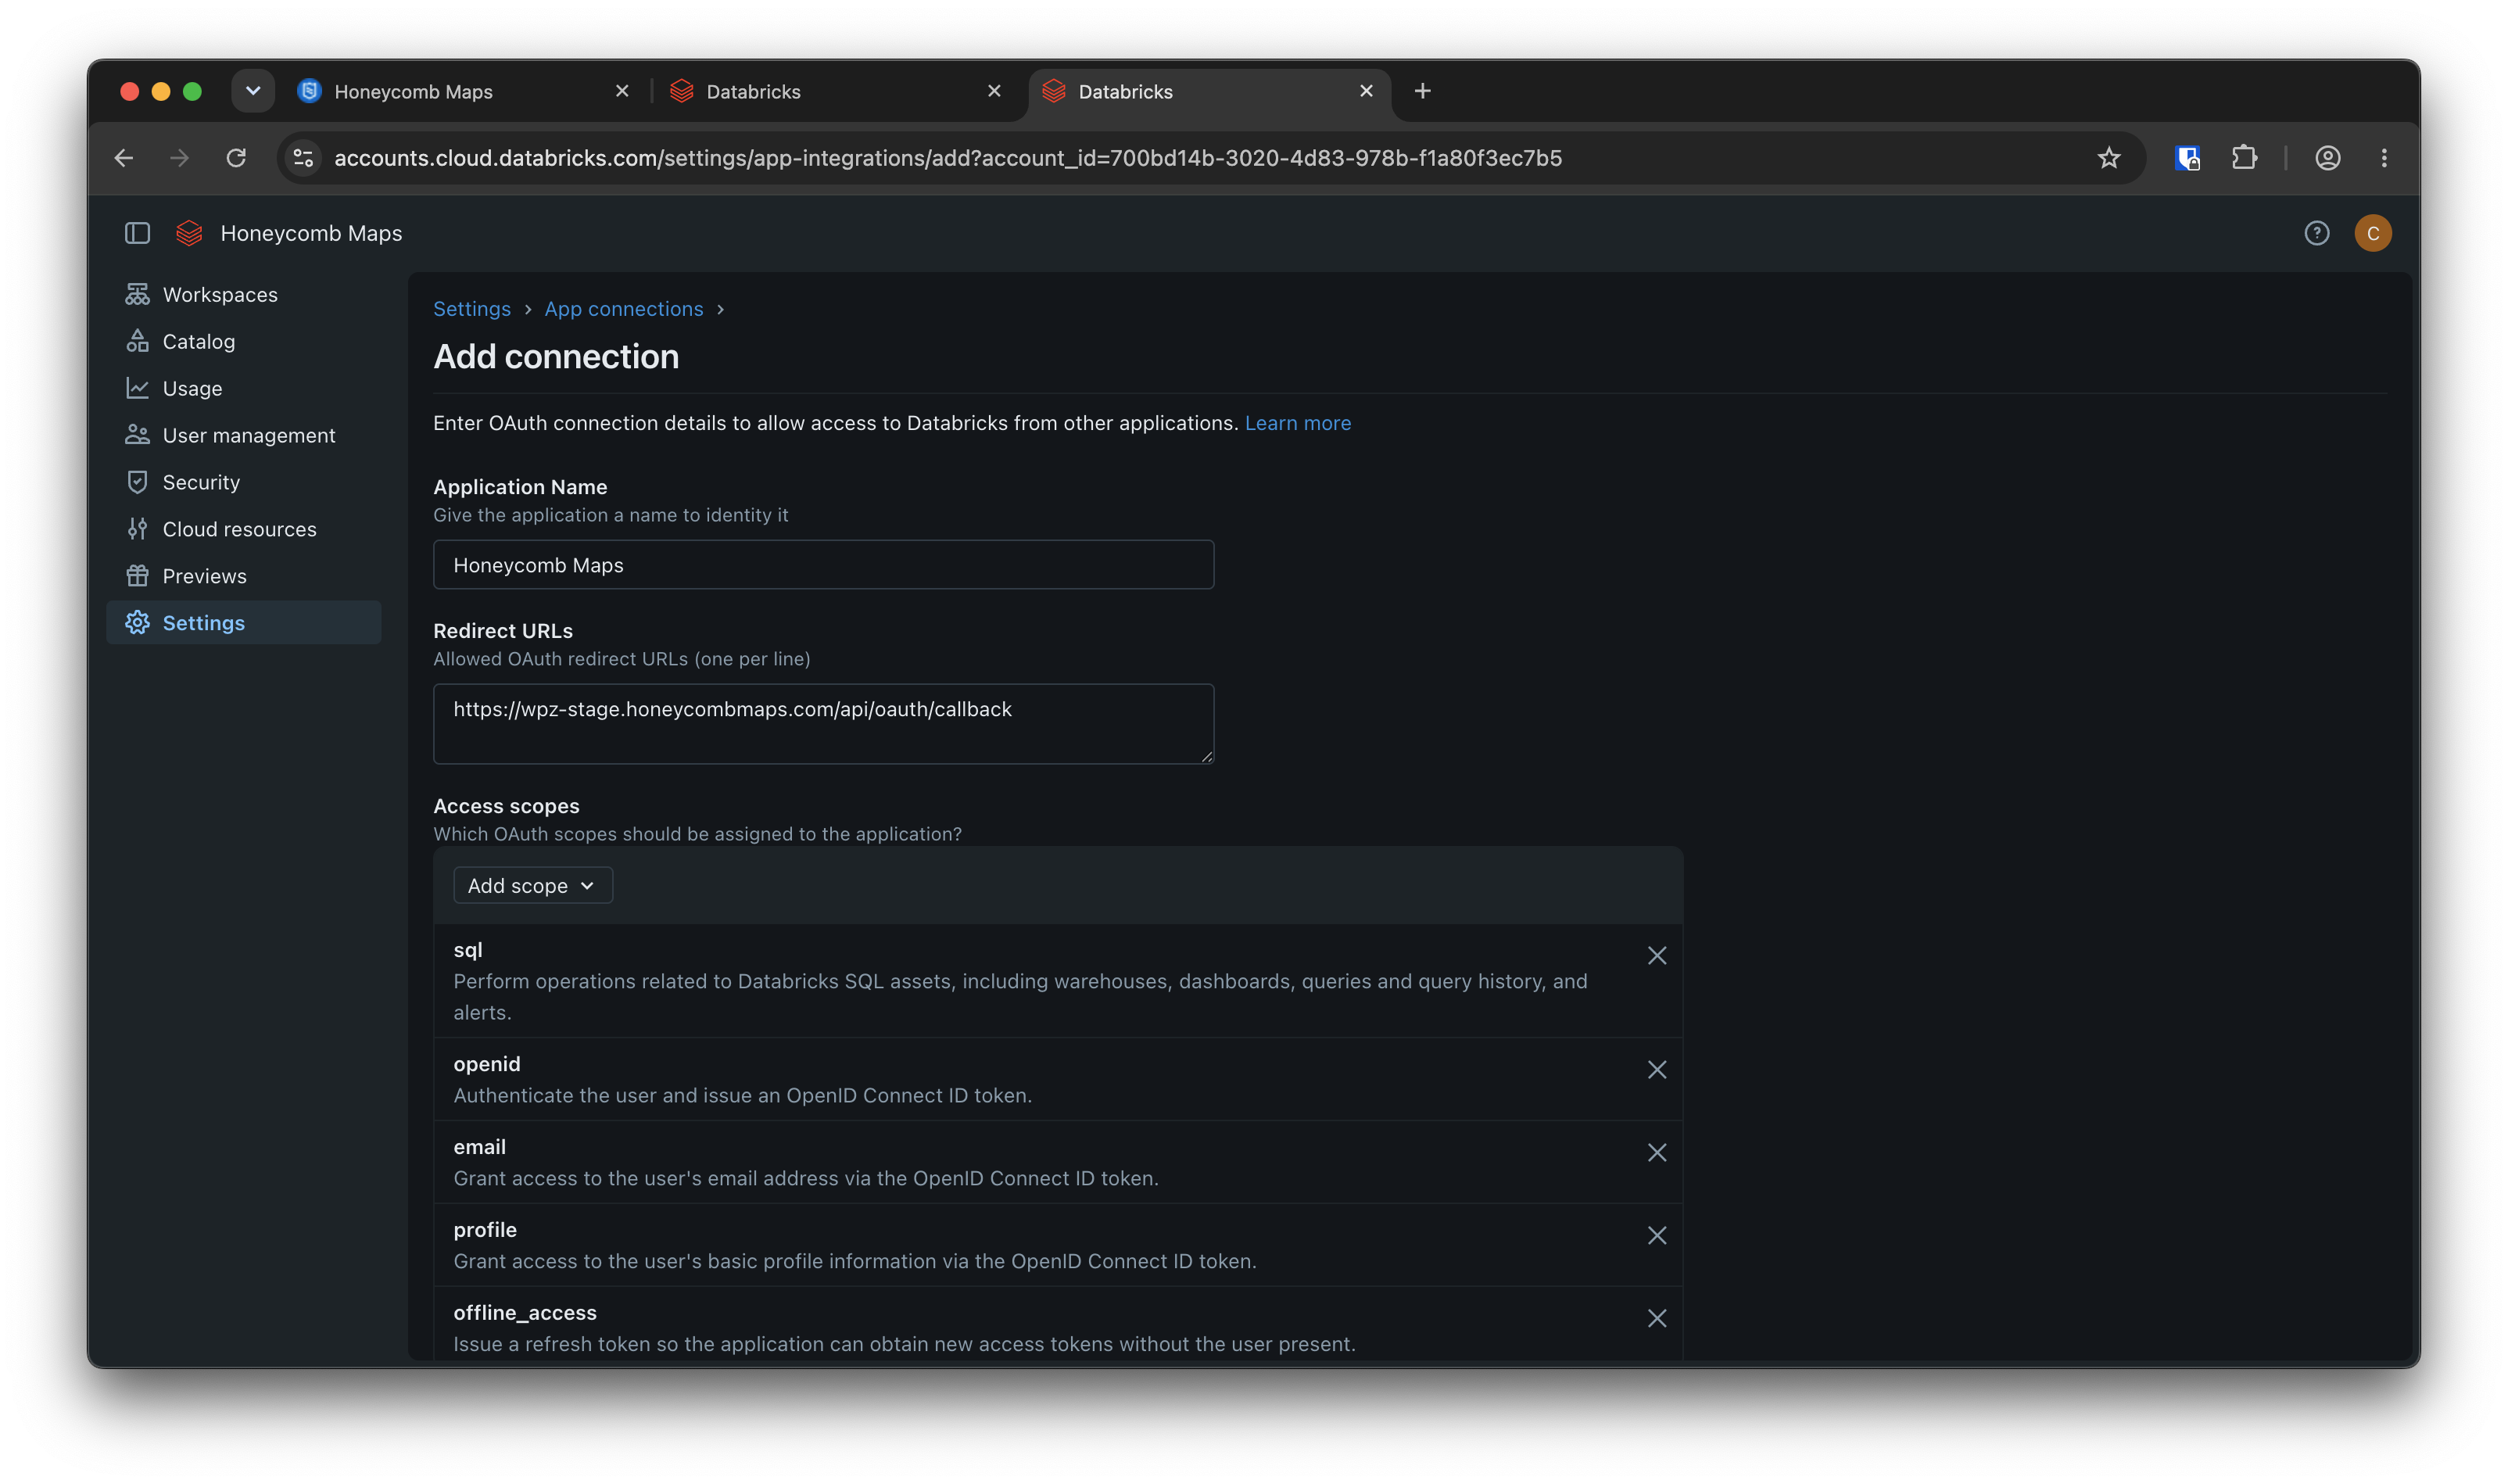Image resolution: width=2508 pixels, height=1484 pixels.
Task: Click the "Access scopes" label
Action: [506, 806]
